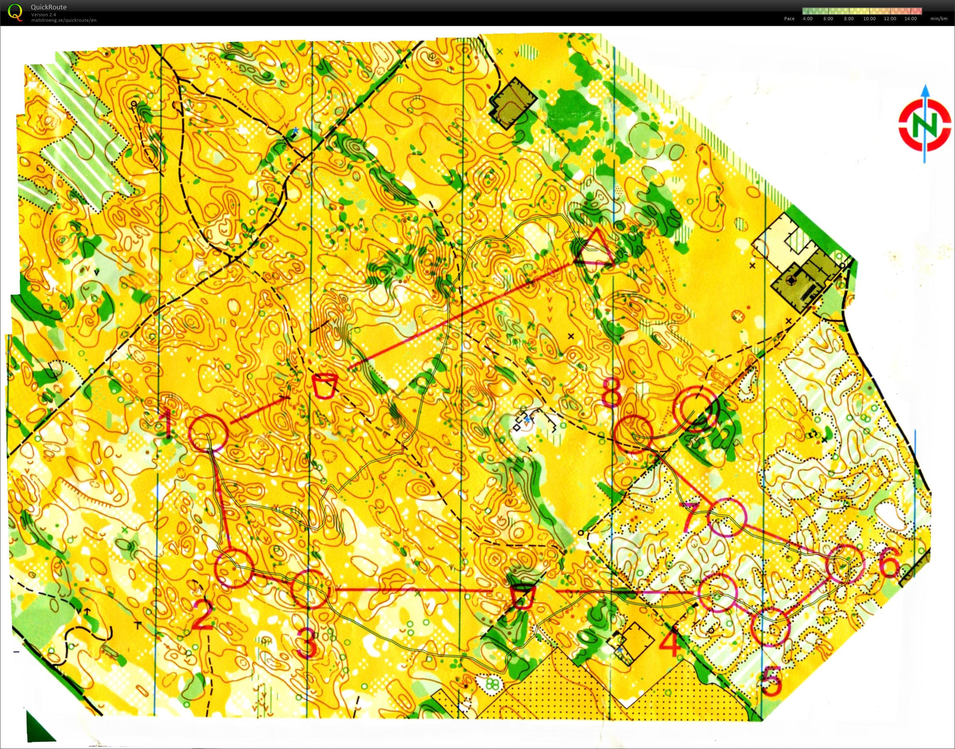Click the pace color legend bar
The width and height of the screenshot is (955, 749).
tap(862, 11)
